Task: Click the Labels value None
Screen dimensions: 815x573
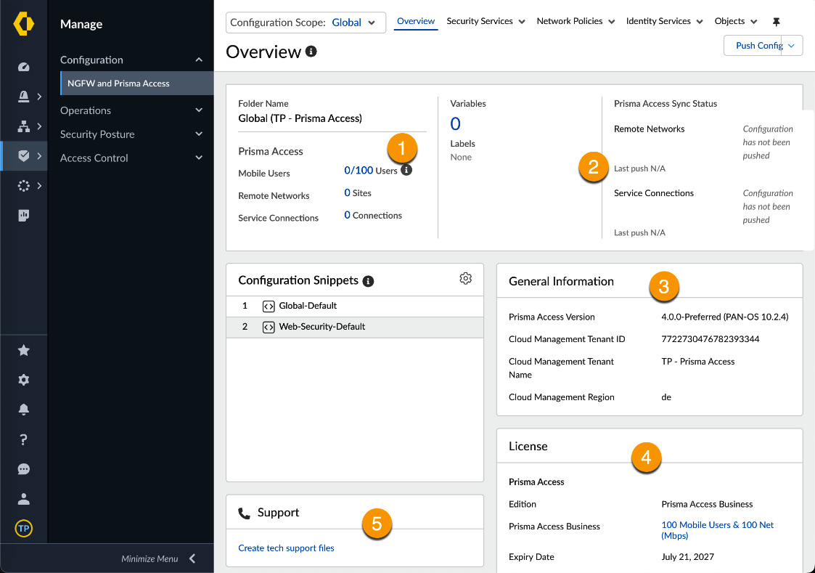Action: [461, 157]
